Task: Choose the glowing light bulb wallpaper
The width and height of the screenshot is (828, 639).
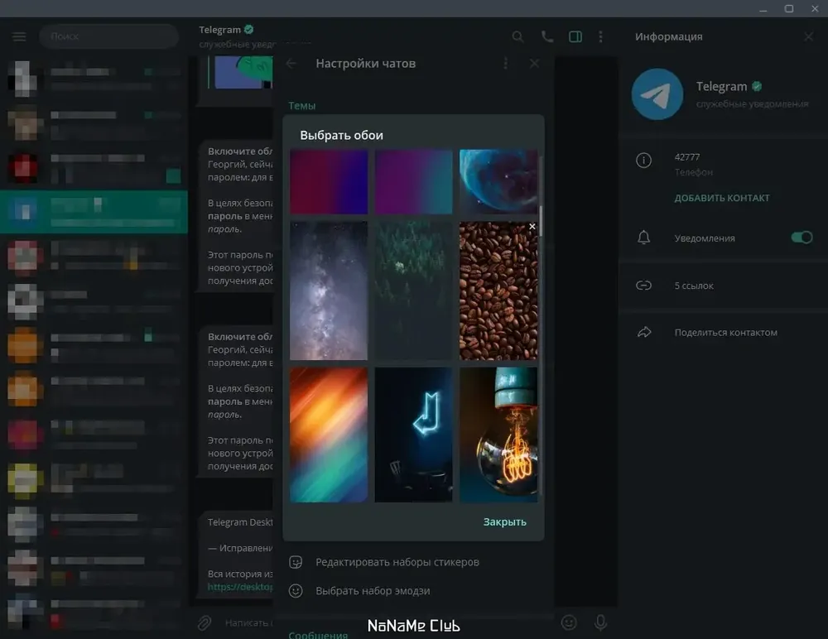Action: [498, 435]
